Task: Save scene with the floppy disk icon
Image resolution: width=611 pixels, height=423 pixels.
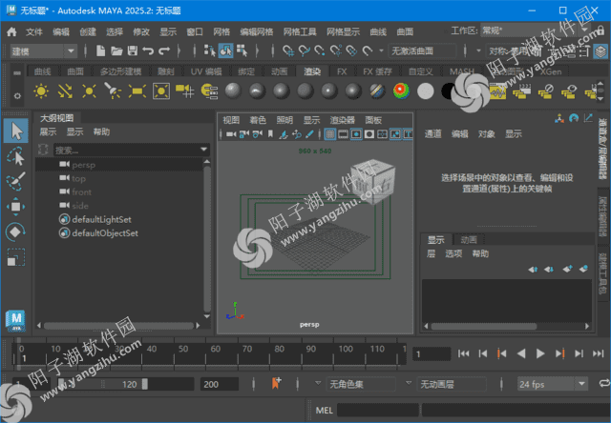Action: [x=133, y=50]
